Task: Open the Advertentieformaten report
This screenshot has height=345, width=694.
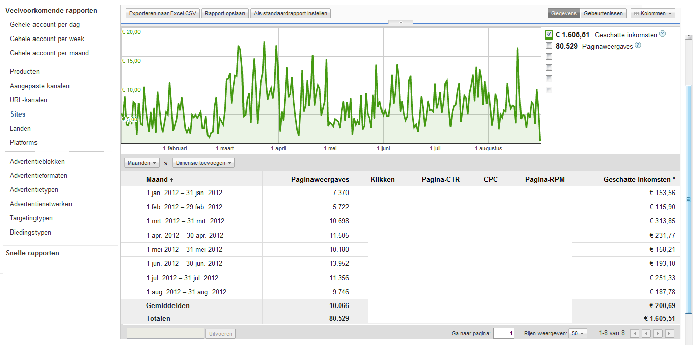Action: [x=39, y=176]
